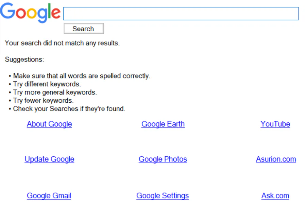Click the 'Try more general keywords' suggestion

(x=55, y=92)
